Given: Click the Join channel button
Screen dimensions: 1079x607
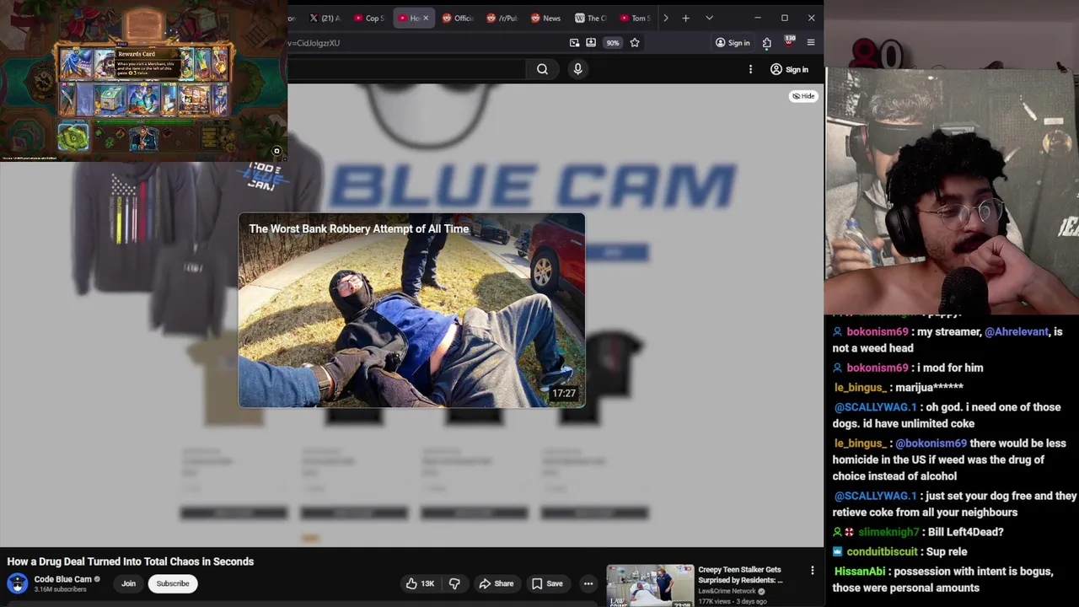Looking at the screenshot, I should click(x=128, y=583).
